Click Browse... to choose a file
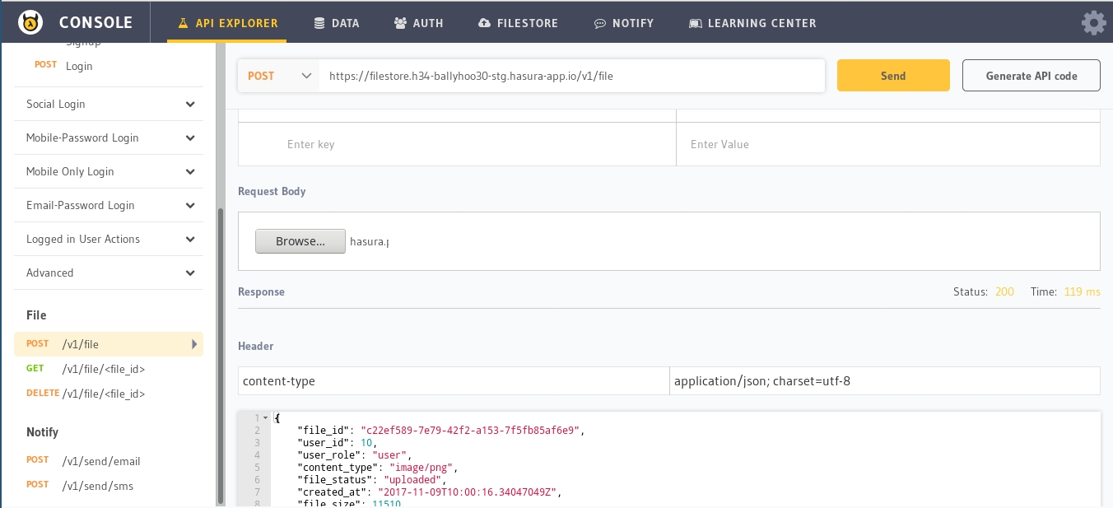Image resolution: width=1113 pixels, height=508 pixels. [300, 241]
